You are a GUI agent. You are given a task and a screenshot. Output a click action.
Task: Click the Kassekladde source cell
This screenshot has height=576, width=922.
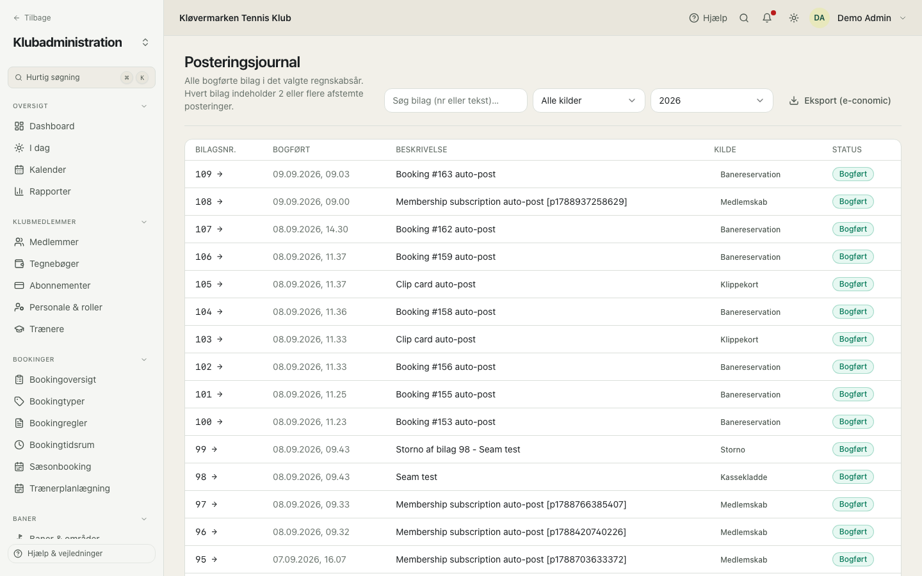pyautogui.click(x=744, y=477)
